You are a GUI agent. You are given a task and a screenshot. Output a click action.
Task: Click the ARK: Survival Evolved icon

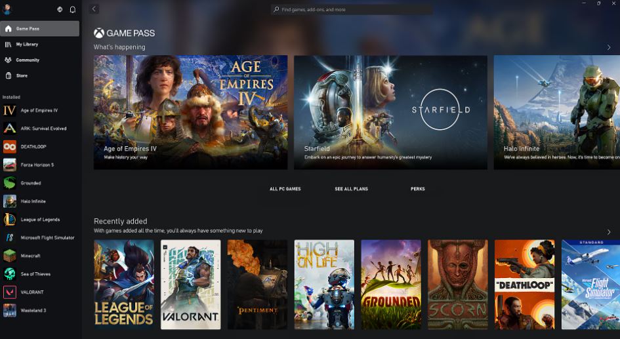tap(9, 129)
